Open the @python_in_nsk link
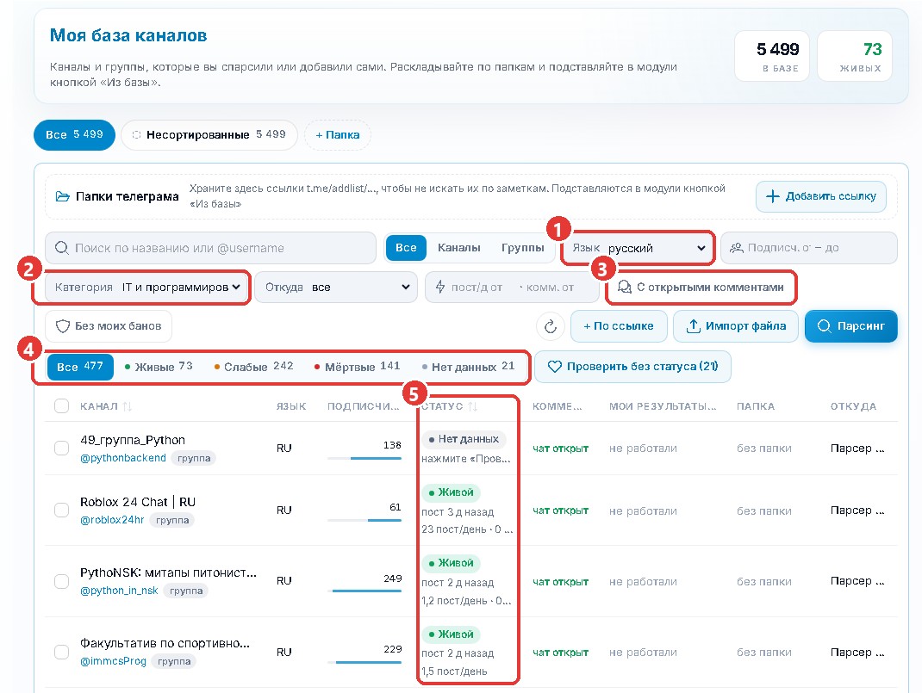Screen dimensions: 922x693 [119, 591]
